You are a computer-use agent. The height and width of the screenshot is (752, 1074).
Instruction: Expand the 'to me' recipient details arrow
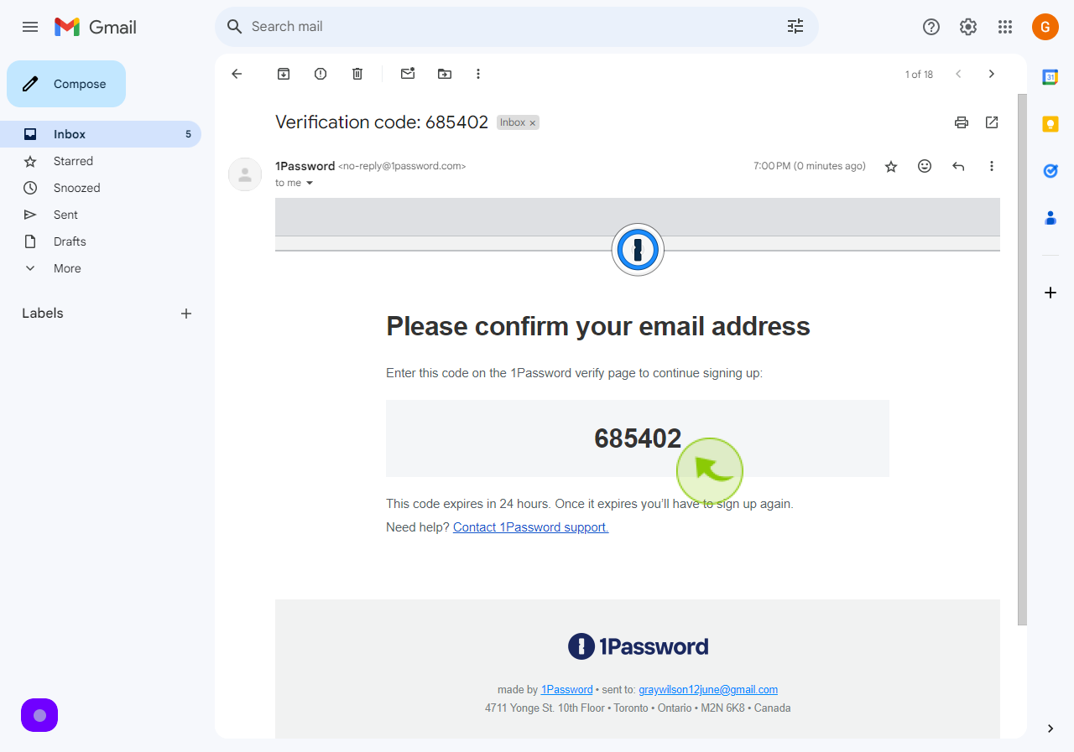click(309, 183)
